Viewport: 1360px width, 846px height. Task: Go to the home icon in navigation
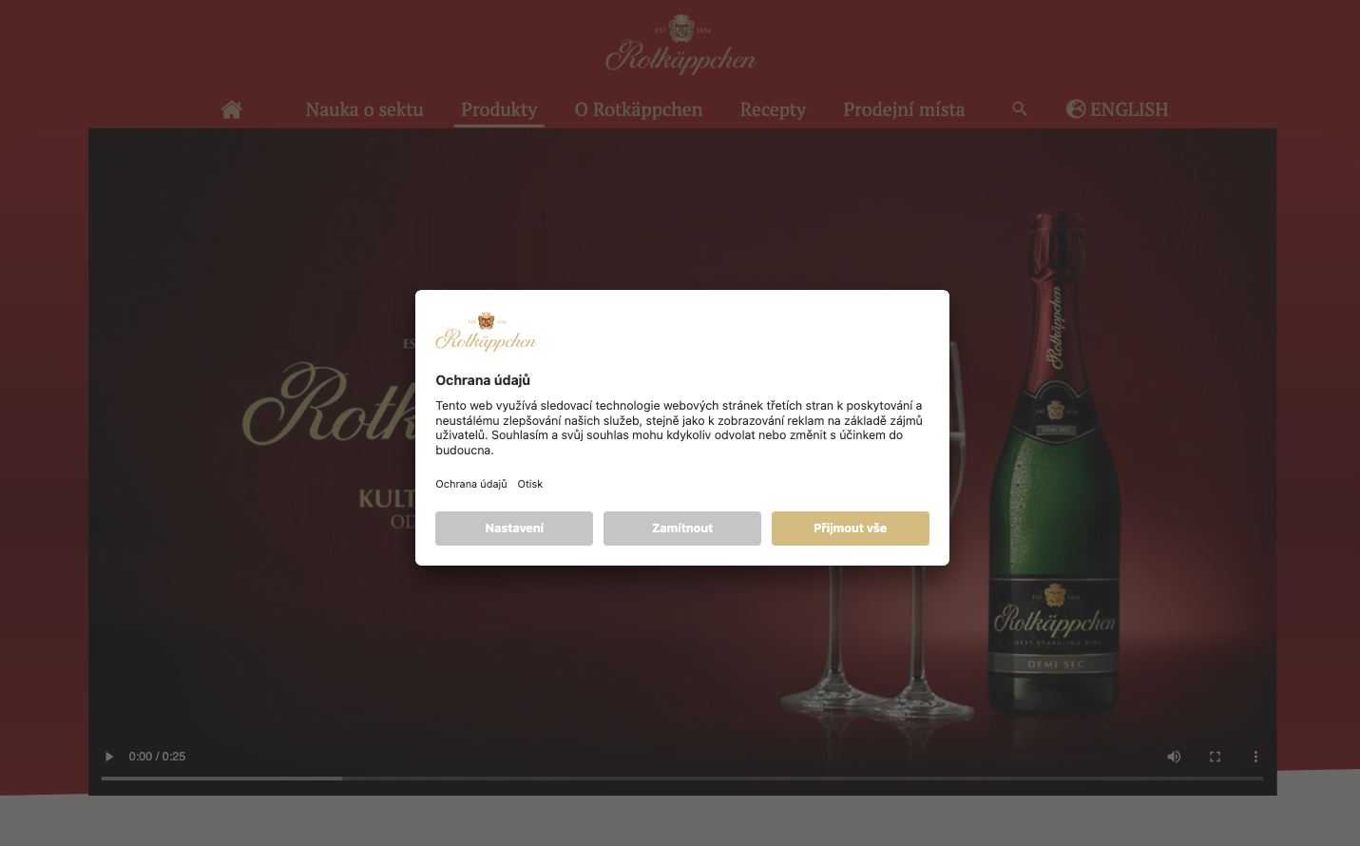coord(231,109)
